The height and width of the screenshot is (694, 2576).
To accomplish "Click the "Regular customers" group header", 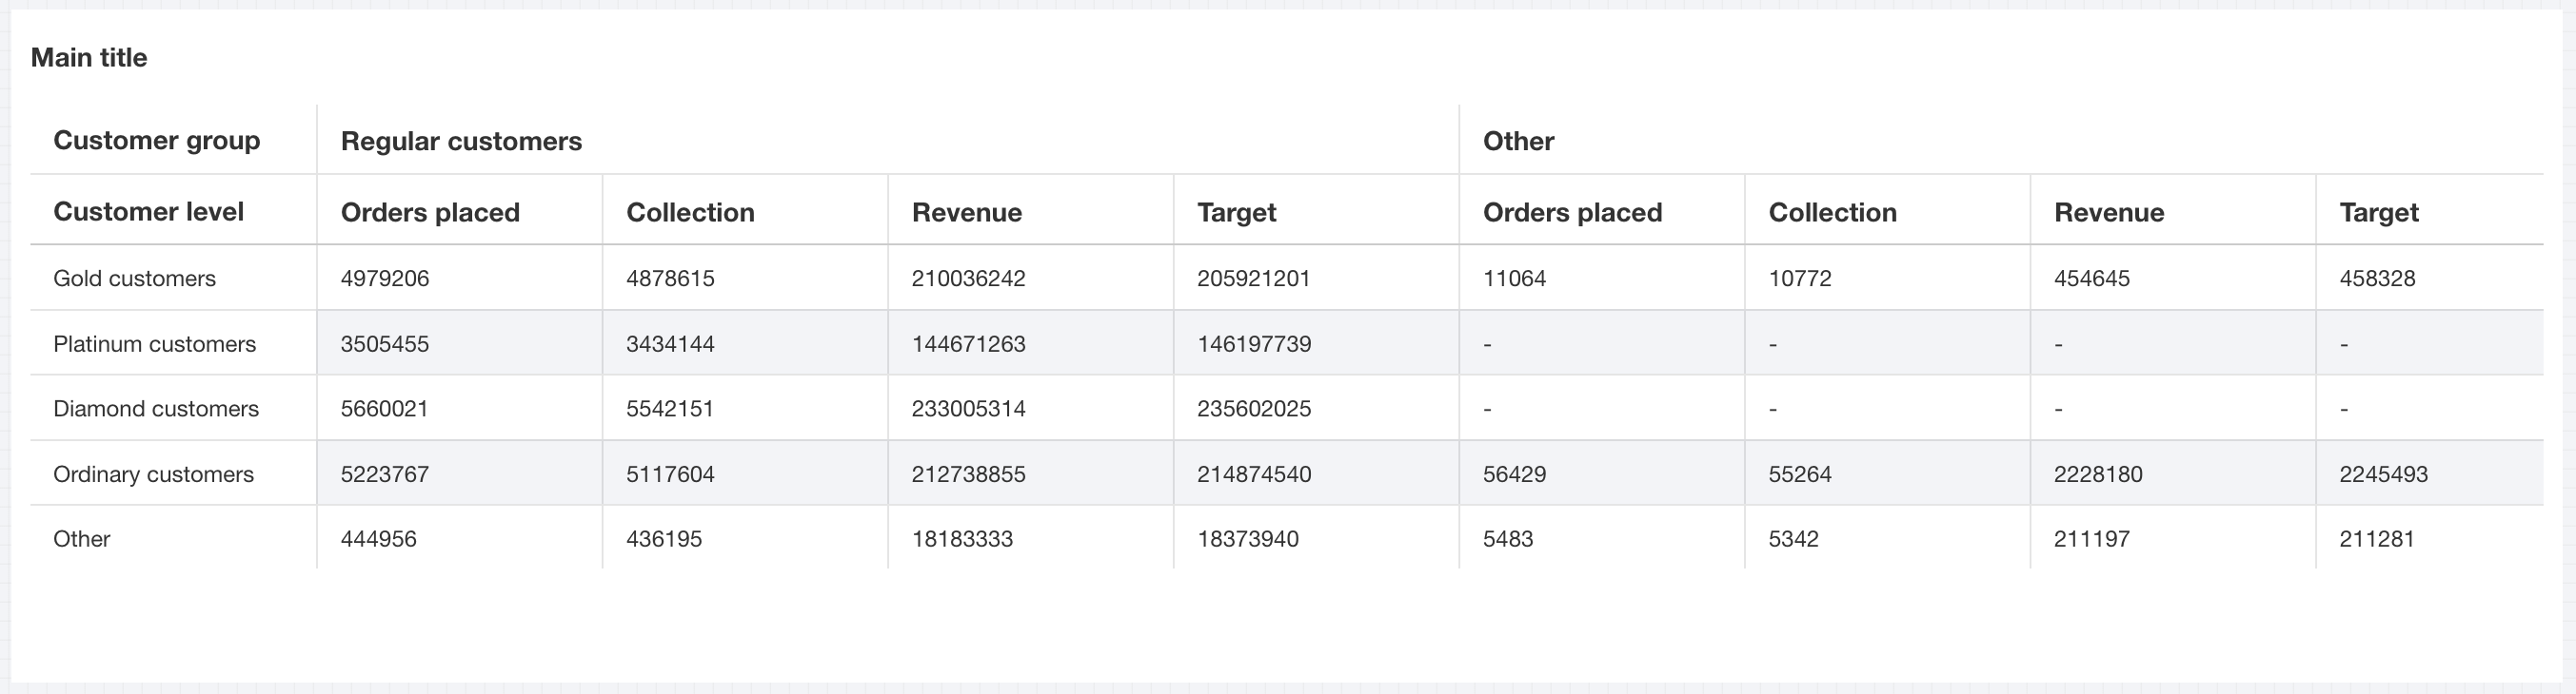I will click(x=461, y=142).
